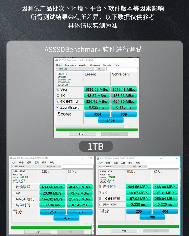Open the E: SSD 512GB drive dropdown
The height and width of the screenshot is (236, 189).
coord(117,167)
